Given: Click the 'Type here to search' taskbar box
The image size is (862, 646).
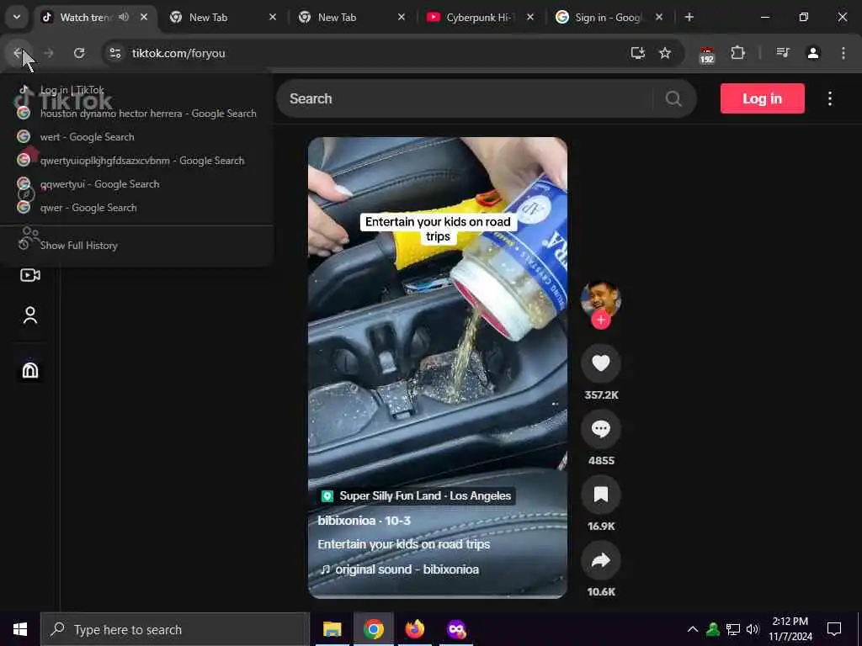Looking at the screenshot, I should tap(175, 629).
